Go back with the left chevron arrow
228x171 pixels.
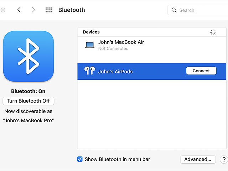19,10
